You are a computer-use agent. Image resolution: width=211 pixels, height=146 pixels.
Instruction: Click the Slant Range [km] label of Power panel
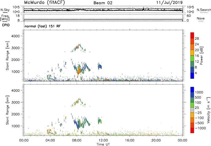pyautogui.click(x=7, y=56)
